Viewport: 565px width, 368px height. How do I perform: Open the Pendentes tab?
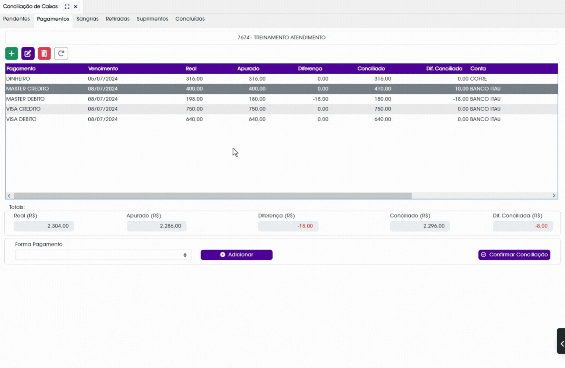17,19
